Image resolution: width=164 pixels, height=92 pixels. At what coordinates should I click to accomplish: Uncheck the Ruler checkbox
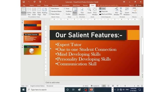tap(65, 8)
